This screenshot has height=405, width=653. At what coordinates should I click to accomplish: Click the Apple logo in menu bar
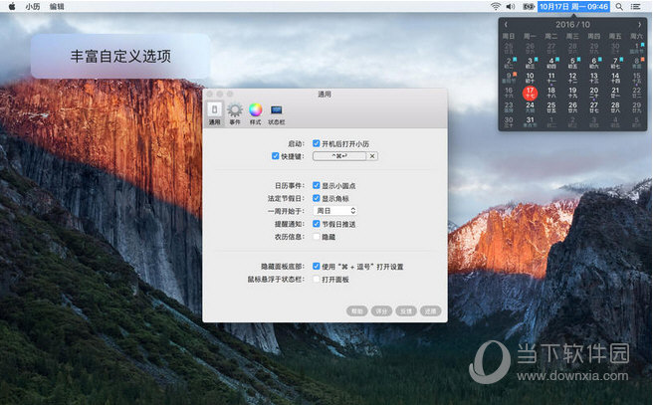[x=12, y=6]
